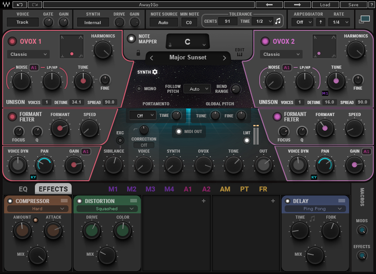Image resolution: width=376 pixels, height=274 pixels.
Task: Open the Note Mapper EDIT keyboard icon
Action: (239, 52)
